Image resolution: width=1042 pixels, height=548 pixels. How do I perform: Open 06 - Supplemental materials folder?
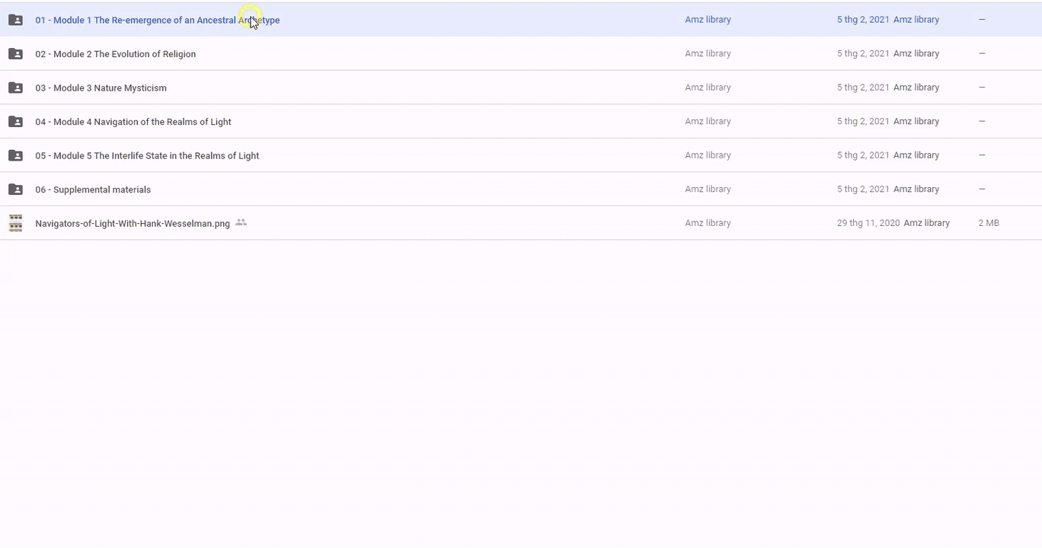pos(93,190)
